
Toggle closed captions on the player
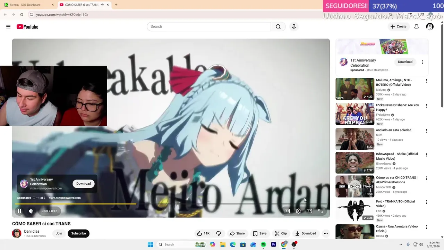[x=287, y=211]
